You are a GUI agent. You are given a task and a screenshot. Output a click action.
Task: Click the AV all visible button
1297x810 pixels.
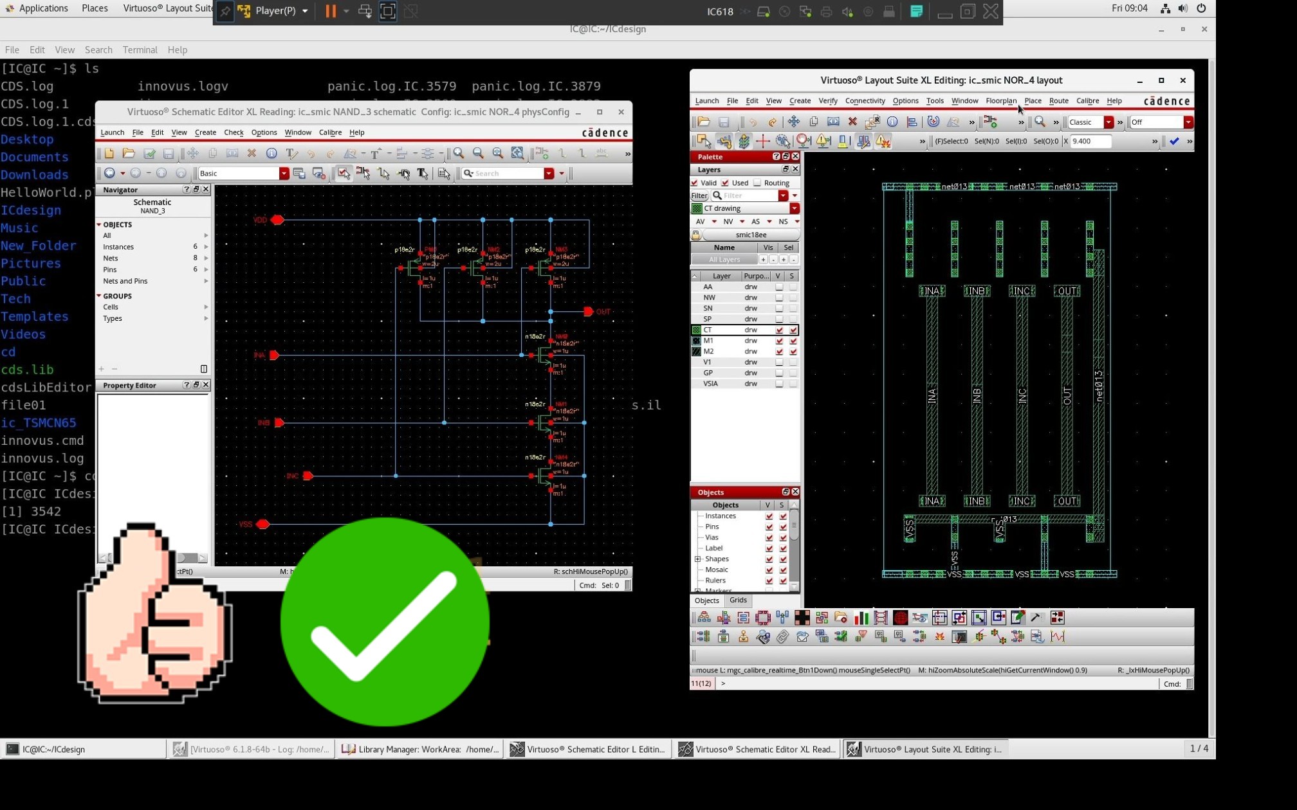pyautogui.click(x=701, y=222)
